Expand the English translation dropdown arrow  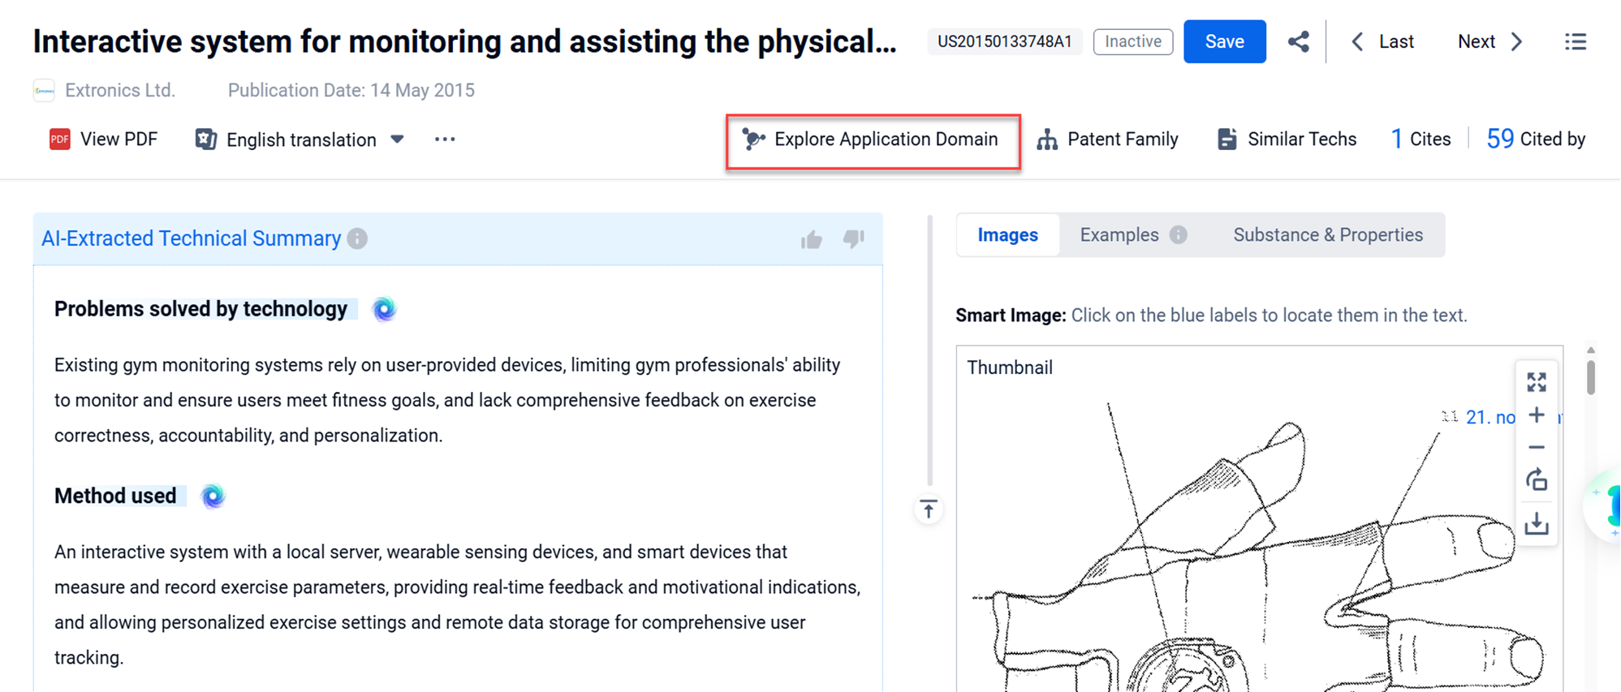[x=397, y=139]
